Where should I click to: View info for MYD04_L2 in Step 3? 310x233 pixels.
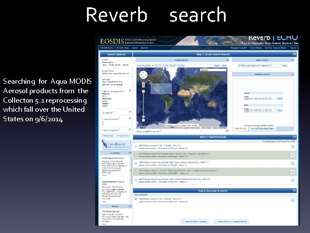point(293,200)
